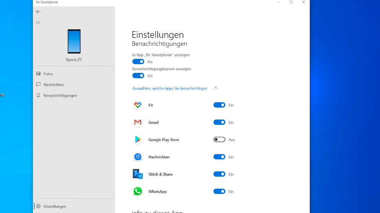Disable WhatsApp notifications toggle
Screen dimensions: 380x213
[x=219, y=192]
